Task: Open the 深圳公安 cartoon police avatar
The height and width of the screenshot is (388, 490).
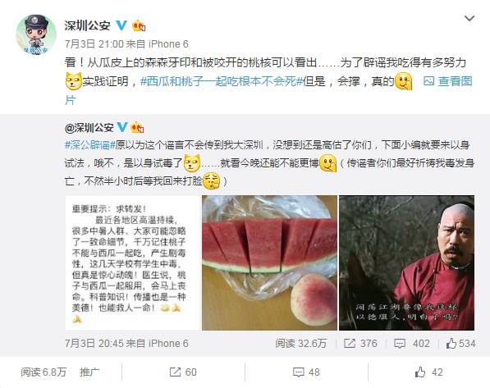Action: click(x=36, y=34)
